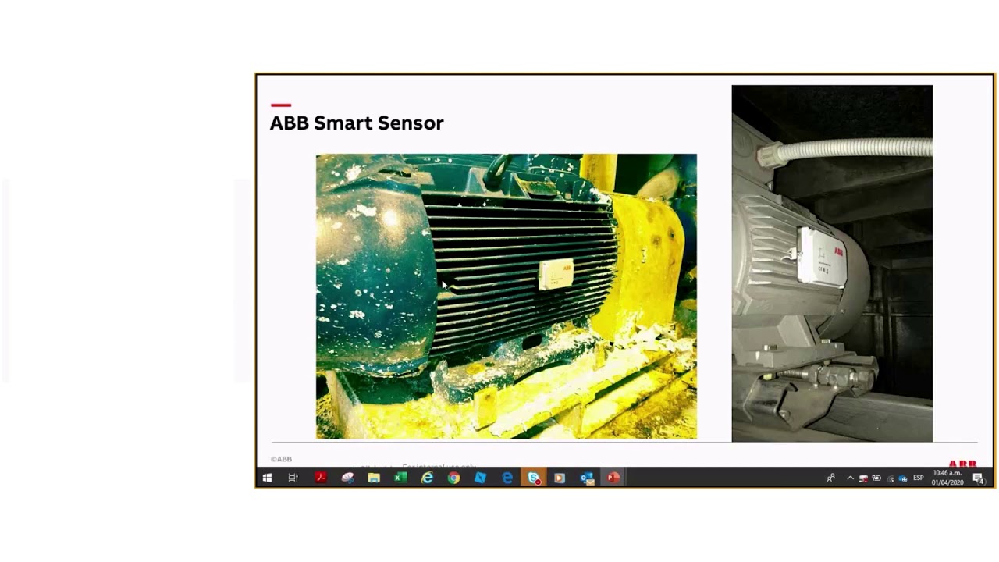This screenshot has height=562, width=999.
Task: Click the yellow pump motor photo
Action: point(507,296)
